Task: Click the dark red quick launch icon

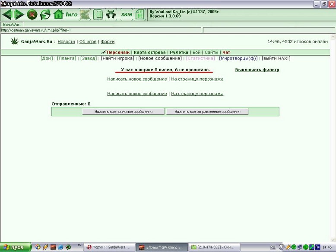Action: coord(53,247)
